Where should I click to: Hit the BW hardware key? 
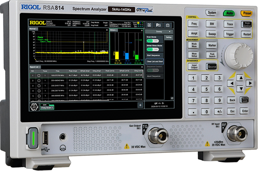(212, 24)
